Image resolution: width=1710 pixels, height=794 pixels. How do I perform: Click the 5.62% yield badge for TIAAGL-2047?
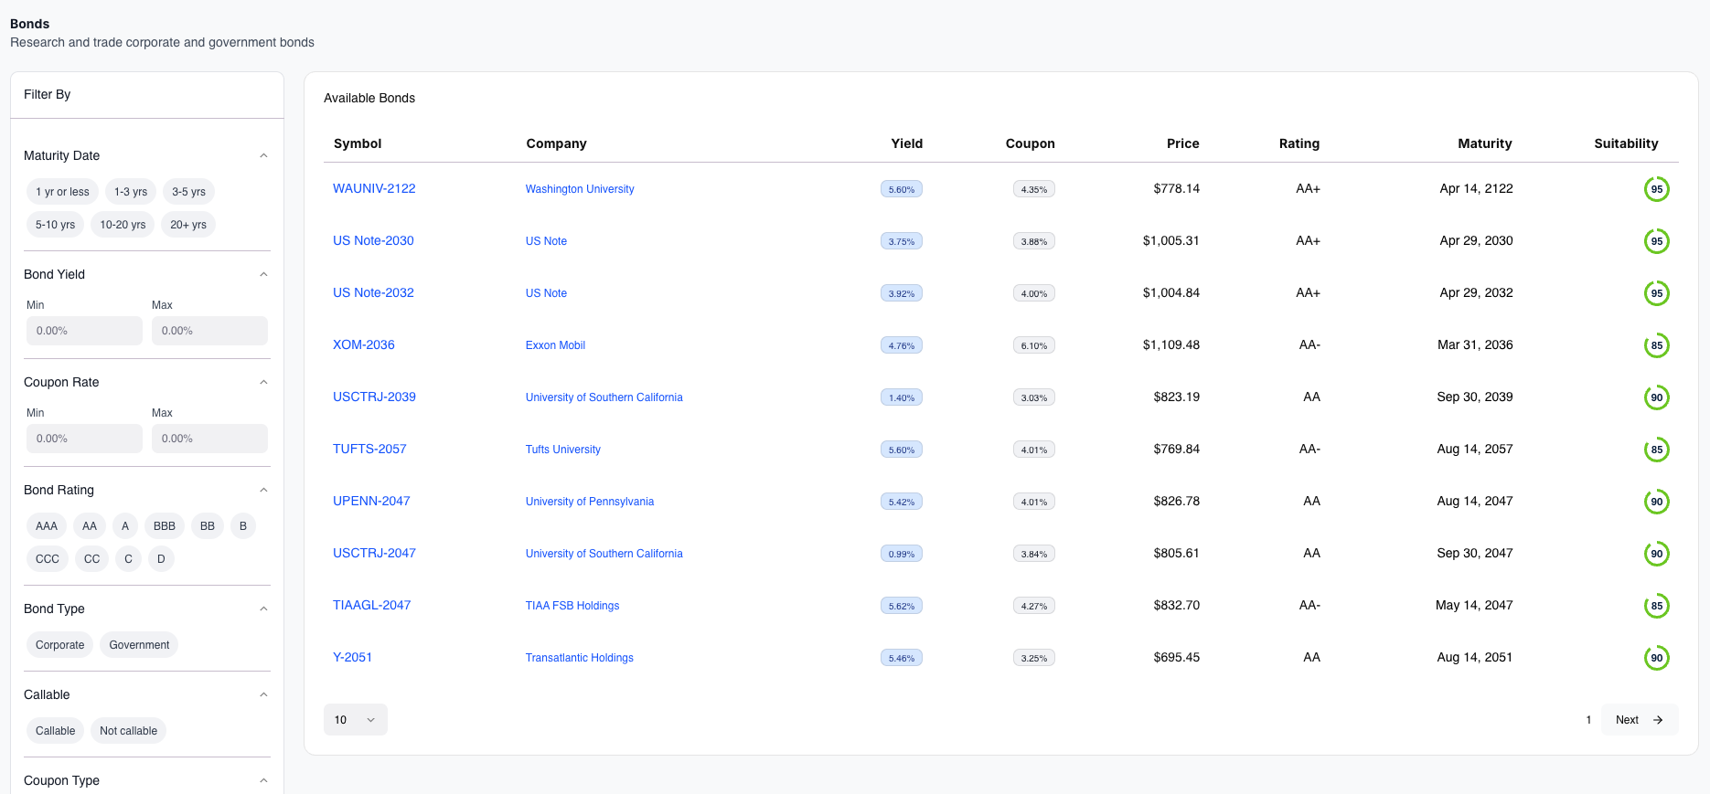click(902, 606)
